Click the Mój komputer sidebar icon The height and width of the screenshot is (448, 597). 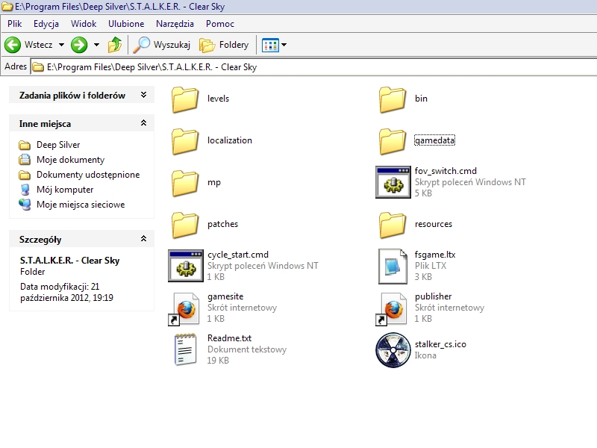[x=25, y=190]
